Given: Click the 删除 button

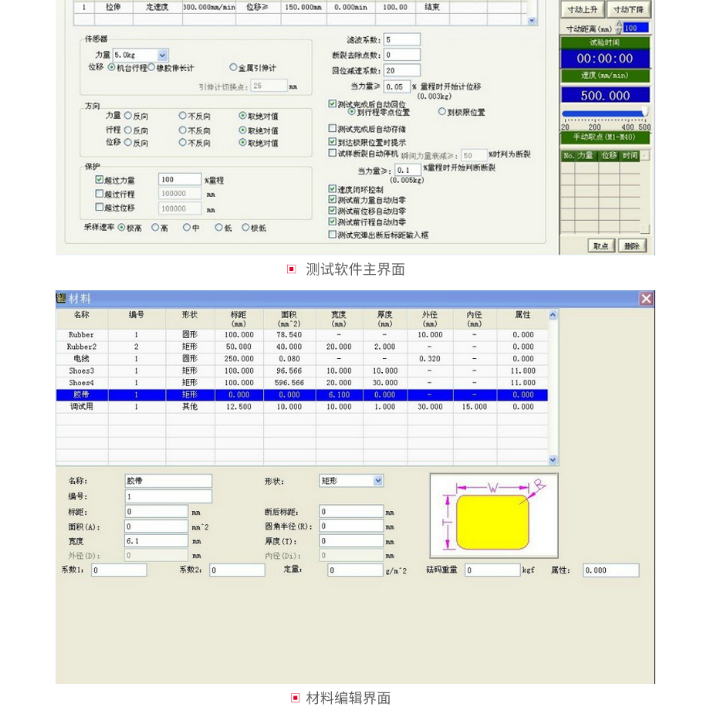Looking at the screenshot, I should coord(631,245).
